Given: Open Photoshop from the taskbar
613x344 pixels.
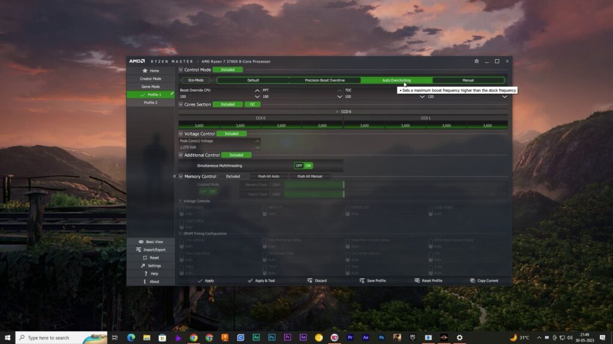Looking at the screenshot, I should (x=272, y=337).
